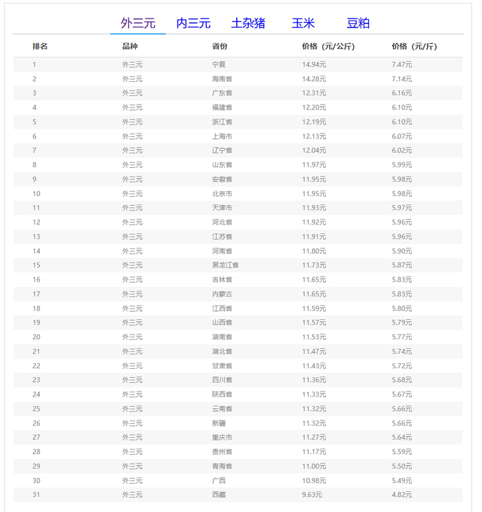Viewport: 482px width, 512px height.
Task: Click the 福建省 cell
Action: [x=222, y=107]
